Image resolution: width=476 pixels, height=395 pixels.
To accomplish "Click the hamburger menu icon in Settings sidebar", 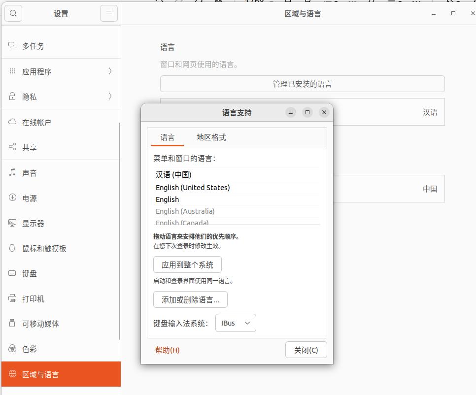I will point(108,13).
